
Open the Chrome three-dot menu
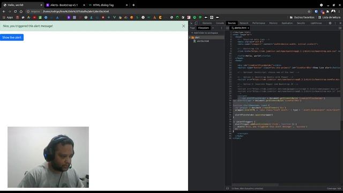point(339,11)
